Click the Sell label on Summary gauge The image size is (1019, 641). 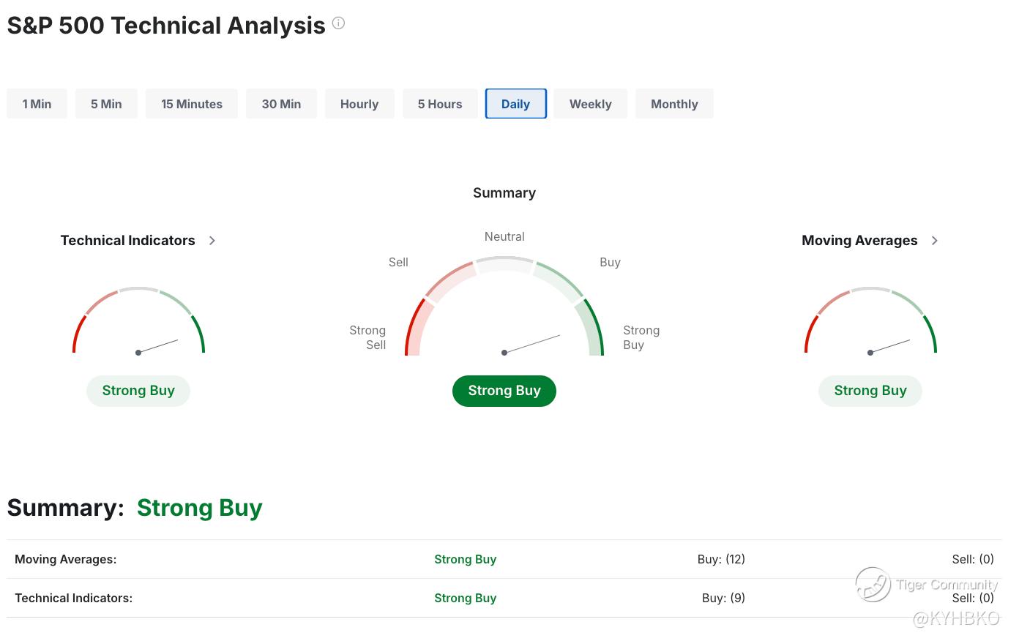[398, 262]
